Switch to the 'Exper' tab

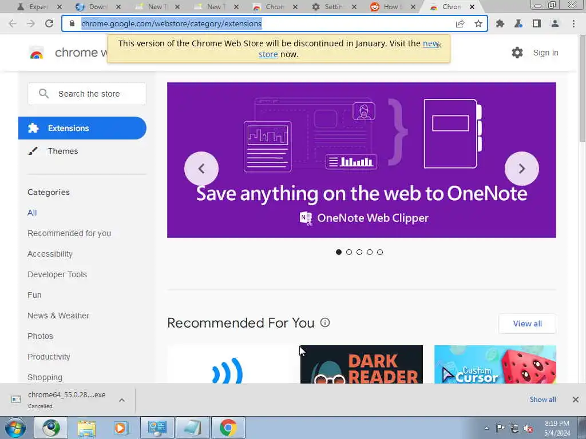click(x=38, y=7)
